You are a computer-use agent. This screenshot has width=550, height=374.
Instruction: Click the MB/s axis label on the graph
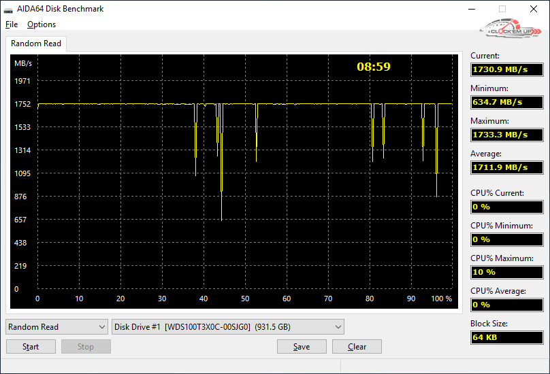23,63
